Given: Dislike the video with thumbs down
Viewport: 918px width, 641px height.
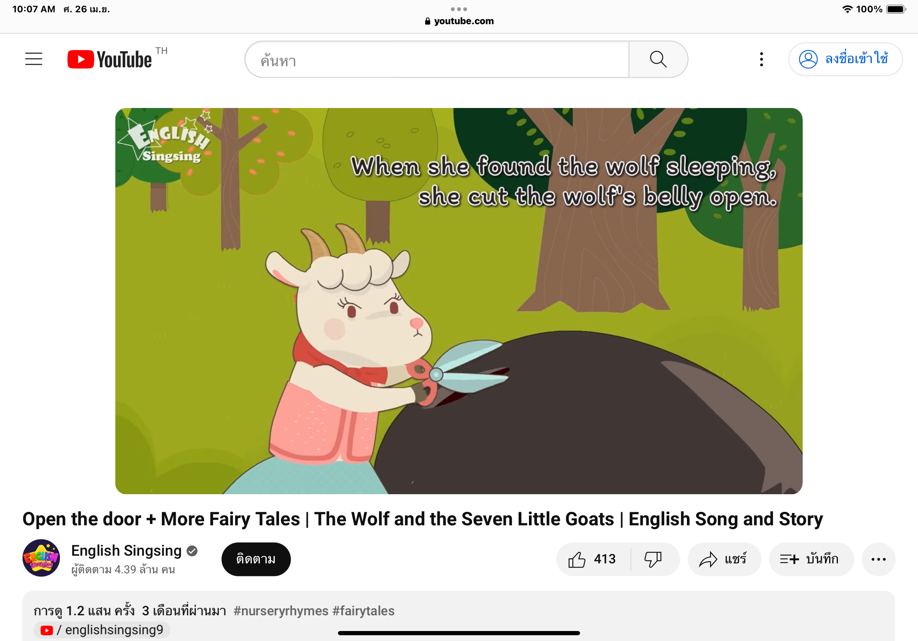Looking at the screenshot, I should click(x=653, y=559).
